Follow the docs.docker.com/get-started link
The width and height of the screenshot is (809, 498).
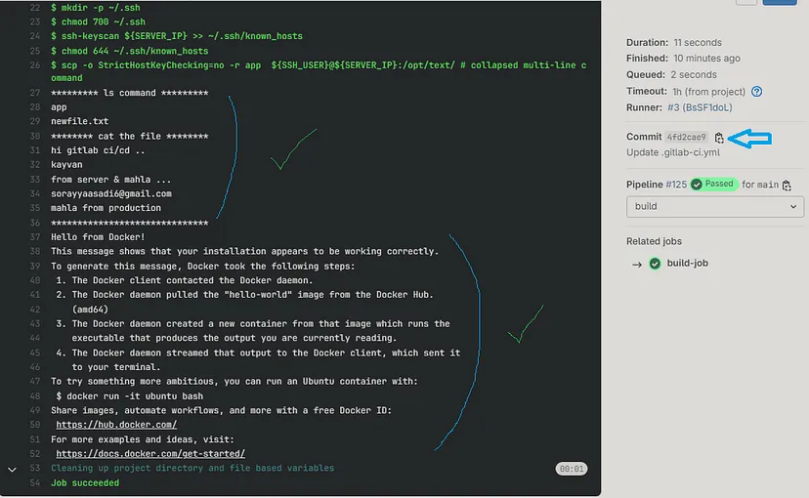pyautogui.click(x=150, y=454)
